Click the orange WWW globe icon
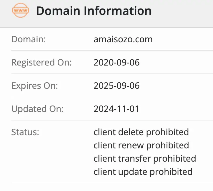The width and height of the screenshot is (213, 191). tap(21, 11)
